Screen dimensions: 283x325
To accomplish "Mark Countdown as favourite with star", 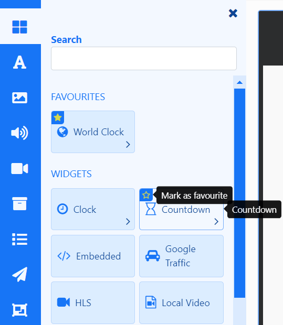I will [x=146, y=195].
